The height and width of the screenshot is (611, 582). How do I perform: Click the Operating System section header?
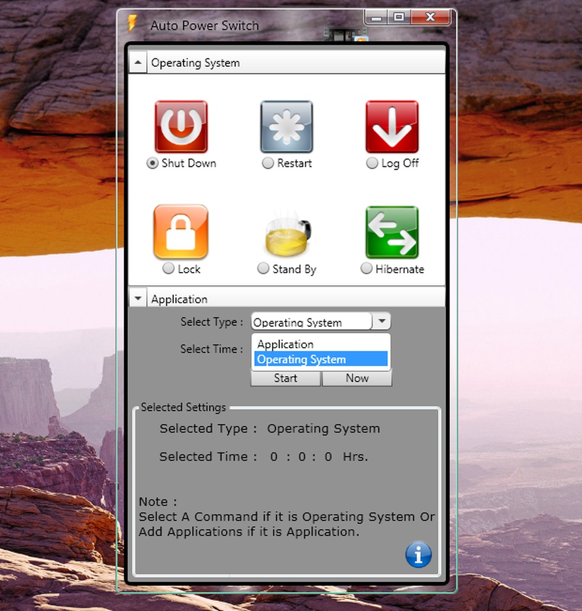point(287,62)
